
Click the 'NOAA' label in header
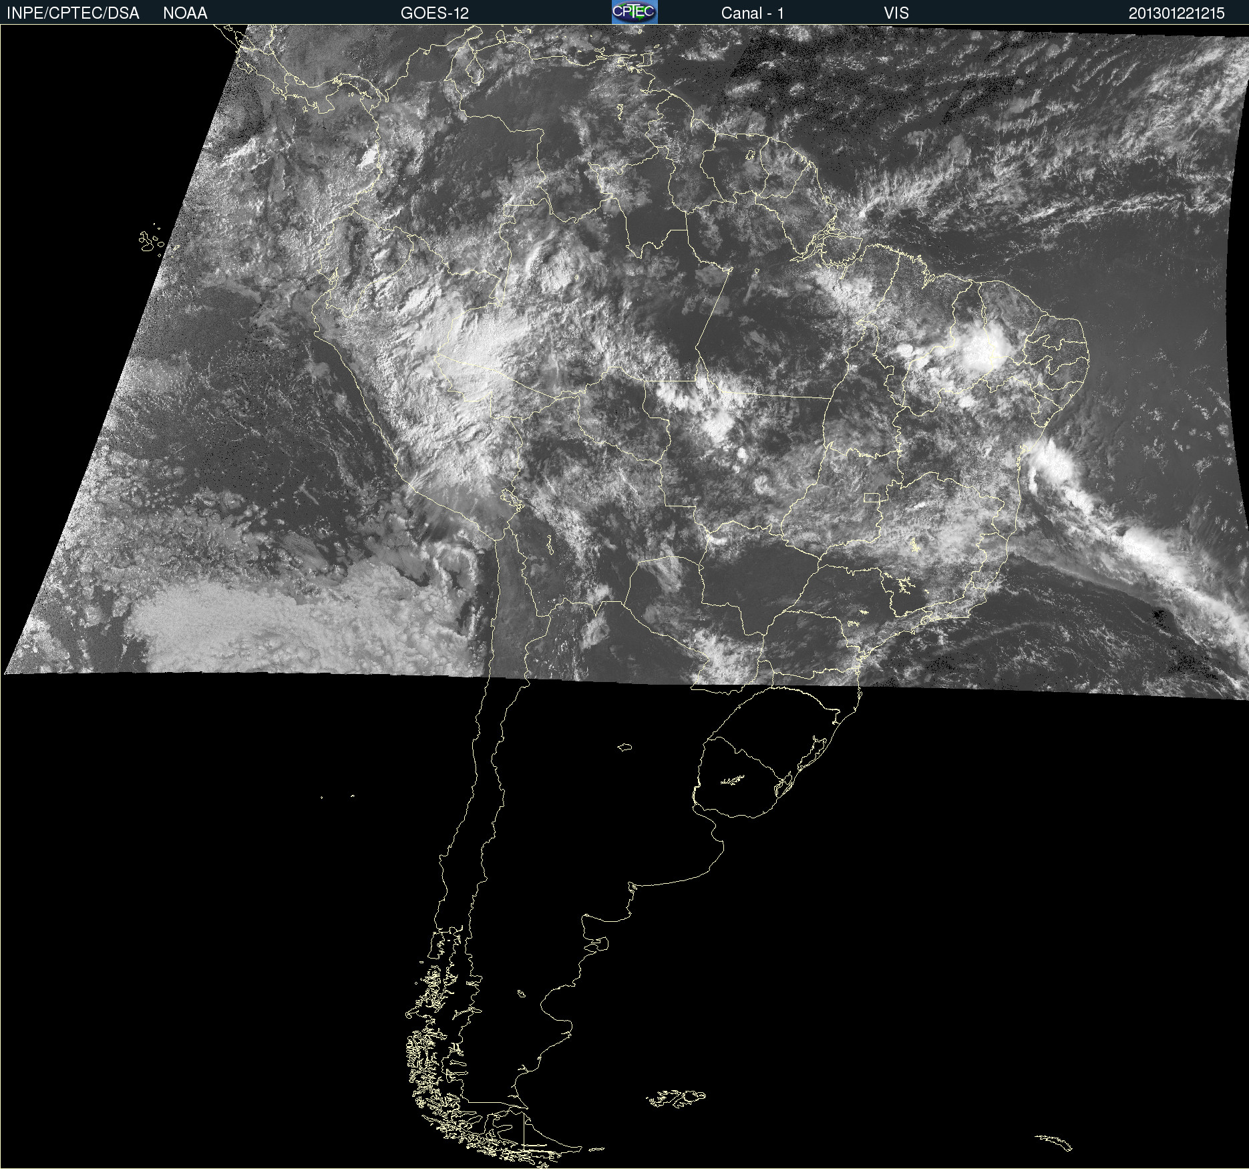[x=185, y=13]
